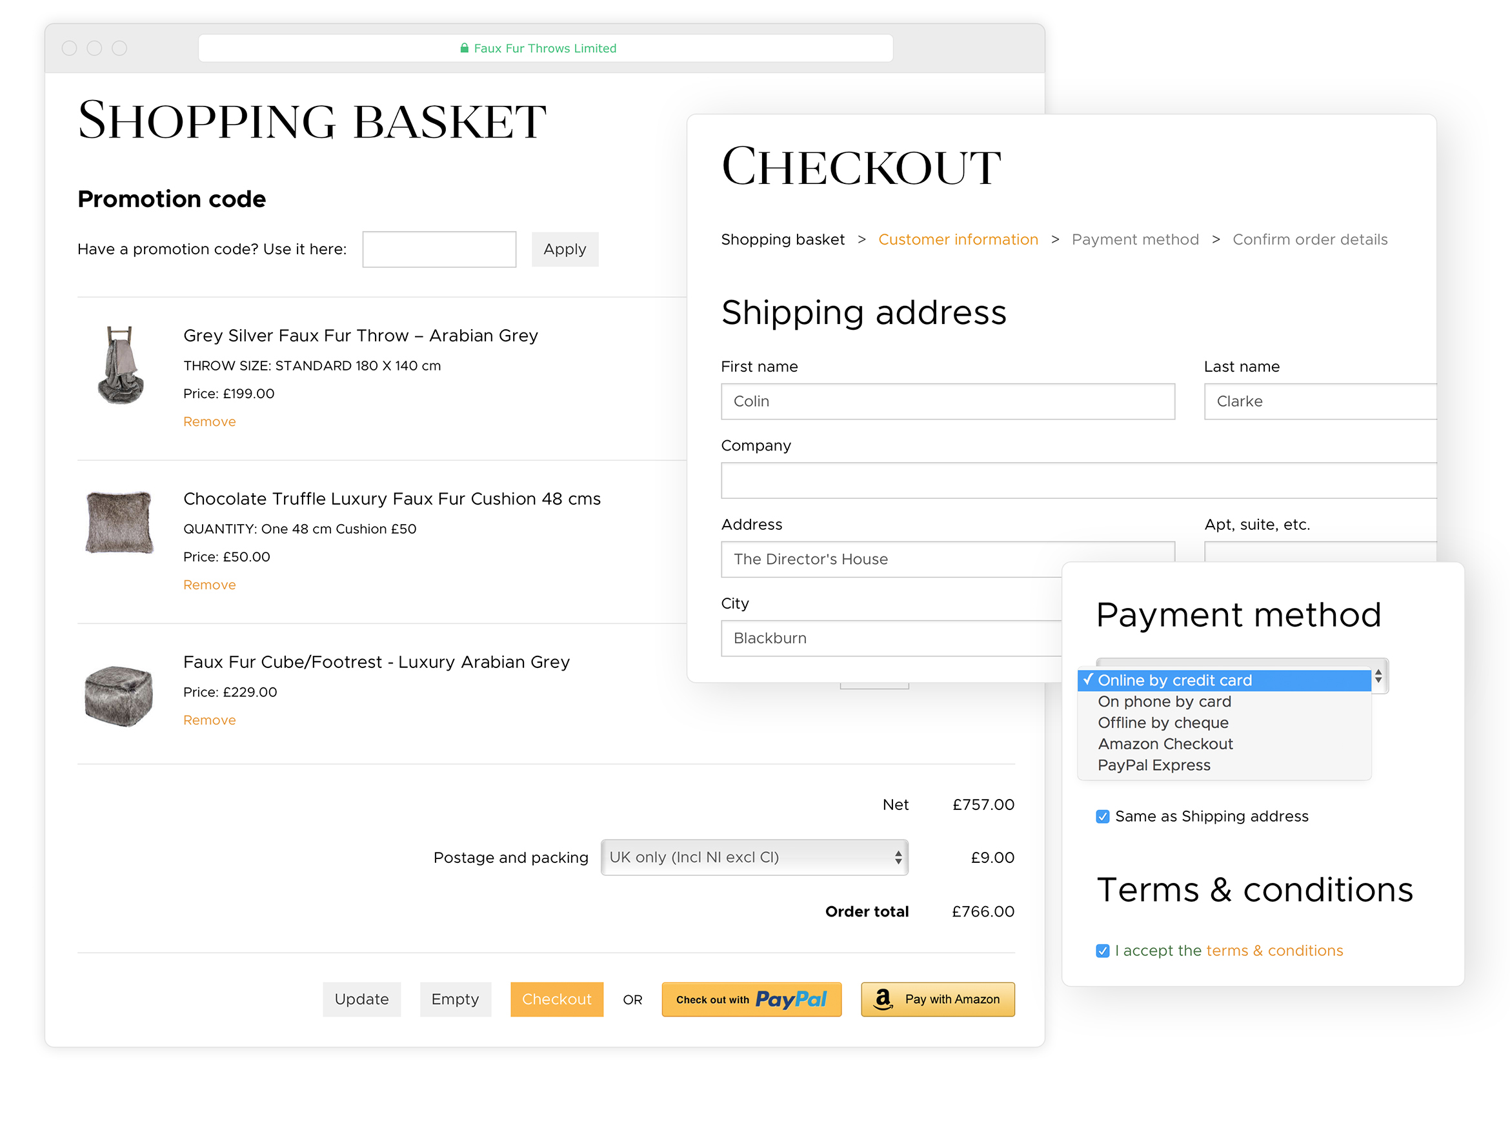
Task: Open the postage and packing dropdown
Action: pos(754,857)
